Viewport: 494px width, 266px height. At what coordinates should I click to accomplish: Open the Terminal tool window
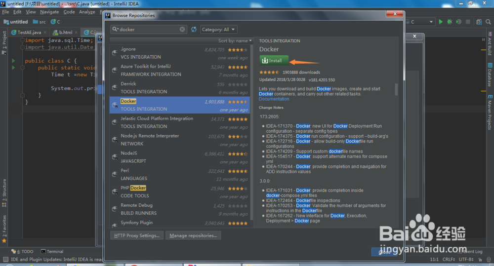[52, 252]
